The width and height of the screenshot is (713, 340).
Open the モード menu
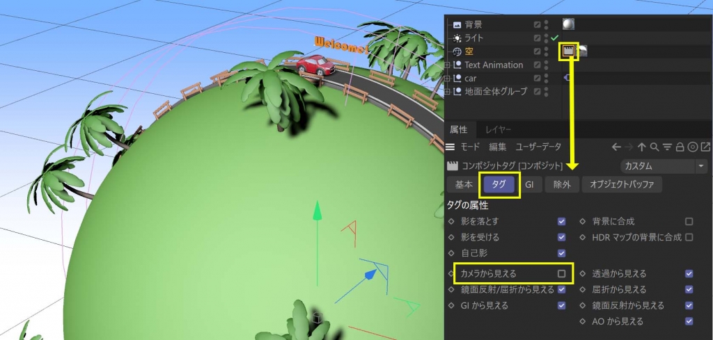coord(470,147)
